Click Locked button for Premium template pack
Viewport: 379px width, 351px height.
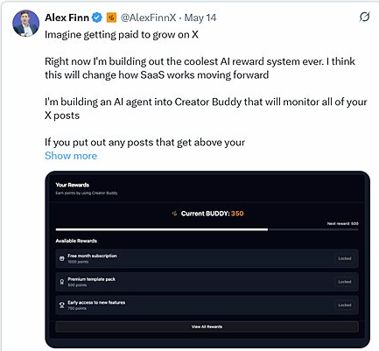click(x=345, y=282)
